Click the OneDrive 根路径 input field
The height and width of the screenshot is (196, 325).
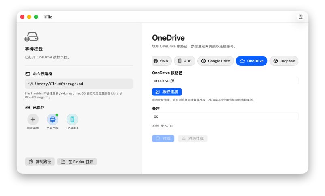pos(225,81)
